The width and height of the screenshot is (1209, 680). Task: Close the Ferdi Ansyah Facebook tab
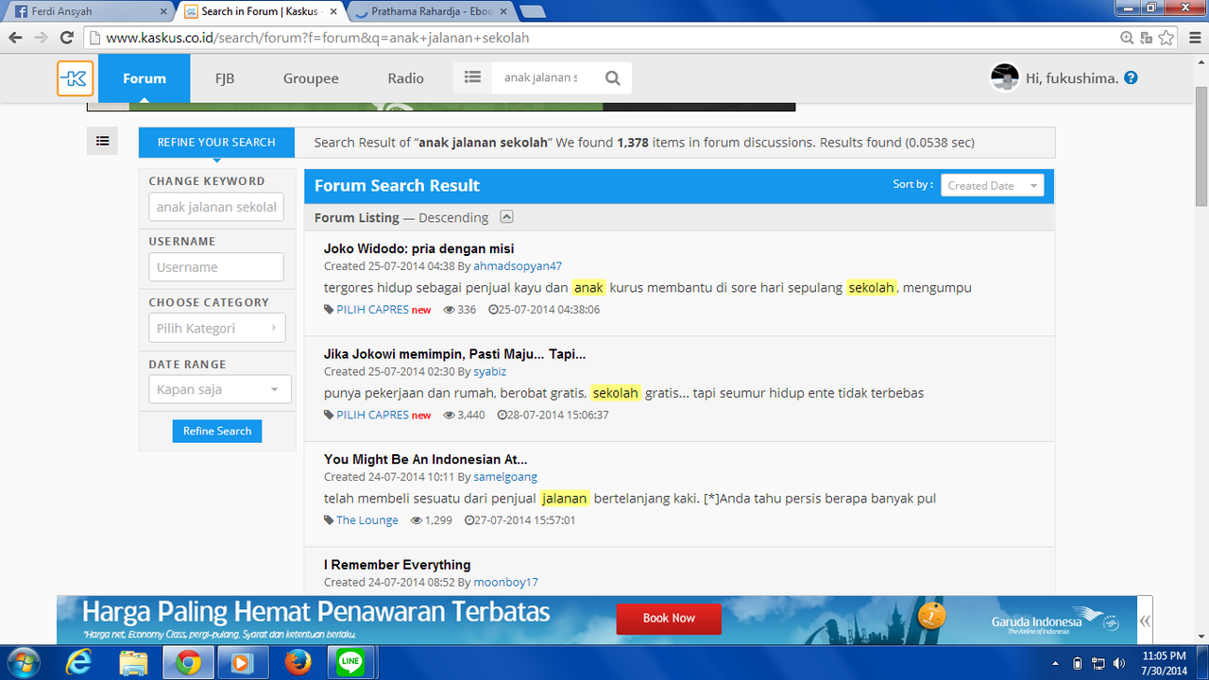[163, 12]
